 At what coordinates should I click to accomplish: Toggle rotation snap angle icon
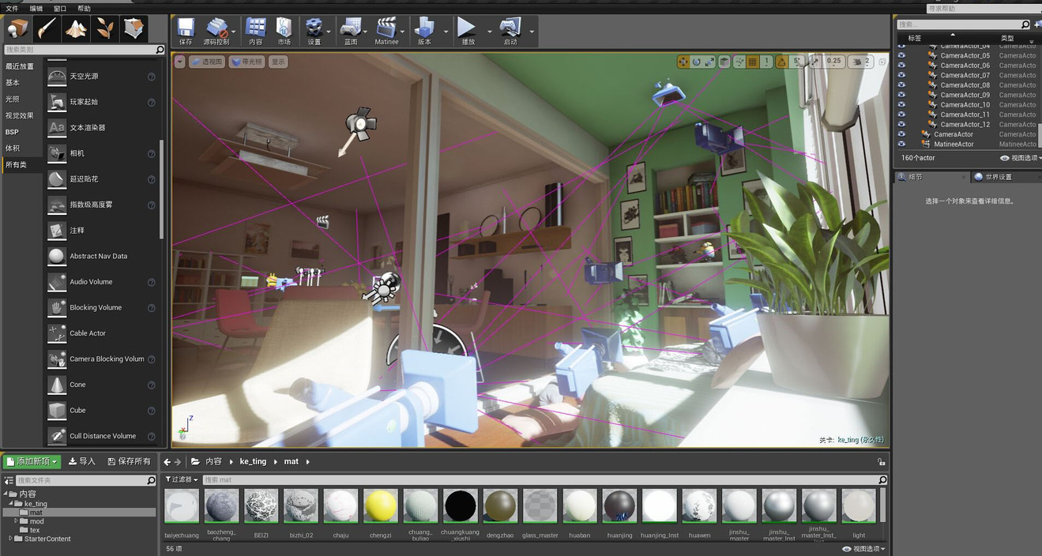[x=781, y=62]
